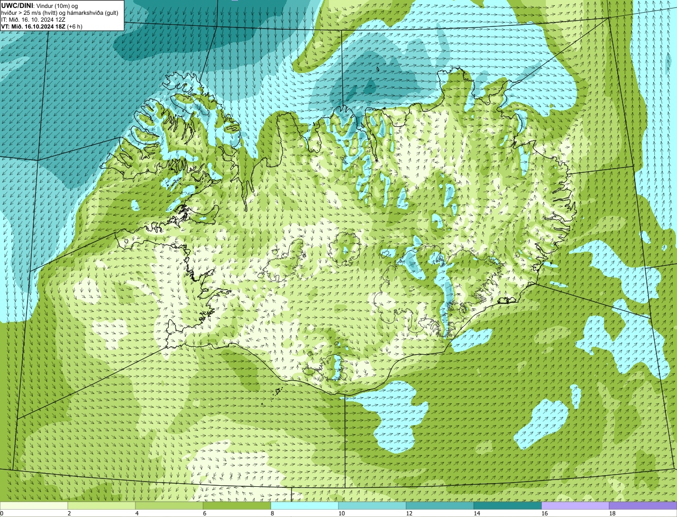Click the legend scale label "2"

pyautogui.click(x=69, y=513)
